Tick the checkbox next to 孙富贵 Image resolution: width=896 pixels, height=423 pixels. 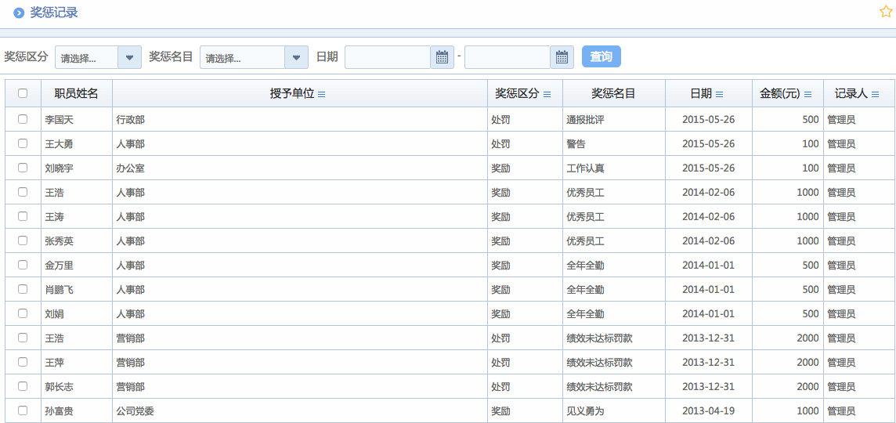click(23, 410)
